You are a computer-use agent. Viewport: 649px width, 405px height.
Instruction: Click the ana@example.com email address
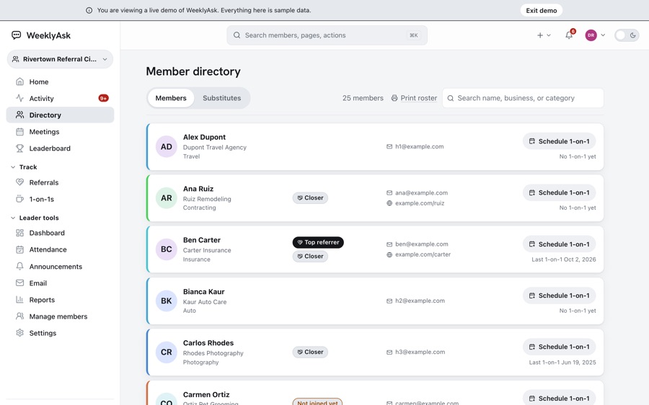coord(421,193)
